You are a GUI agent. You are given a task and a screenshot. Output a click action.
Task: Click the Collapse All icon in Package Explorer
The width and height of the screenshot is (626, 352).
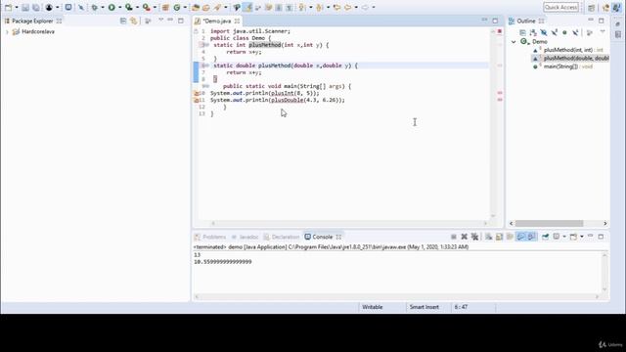point(123,21)
